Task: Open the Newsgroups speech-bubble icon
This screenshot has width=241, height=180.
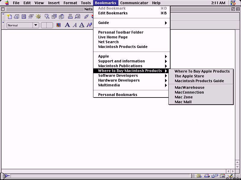Action: click(x=214, y=176)
